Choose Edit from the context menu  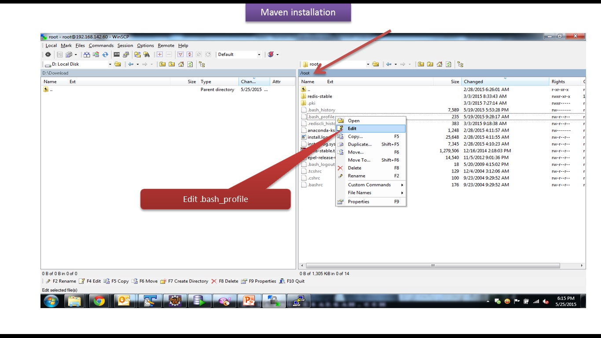370,129
